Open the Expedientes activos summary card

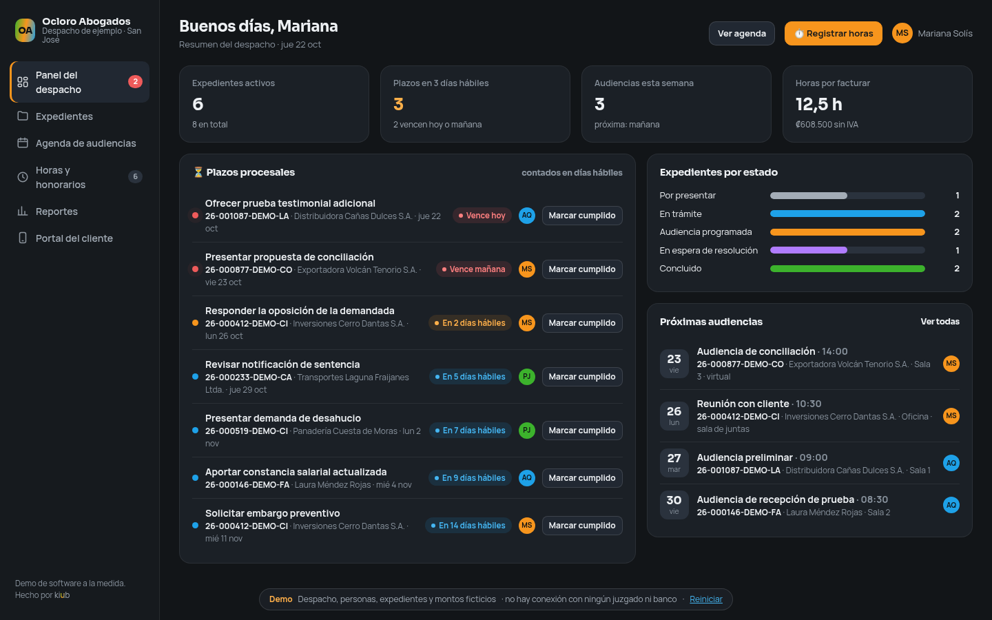[x=274, y=104]
